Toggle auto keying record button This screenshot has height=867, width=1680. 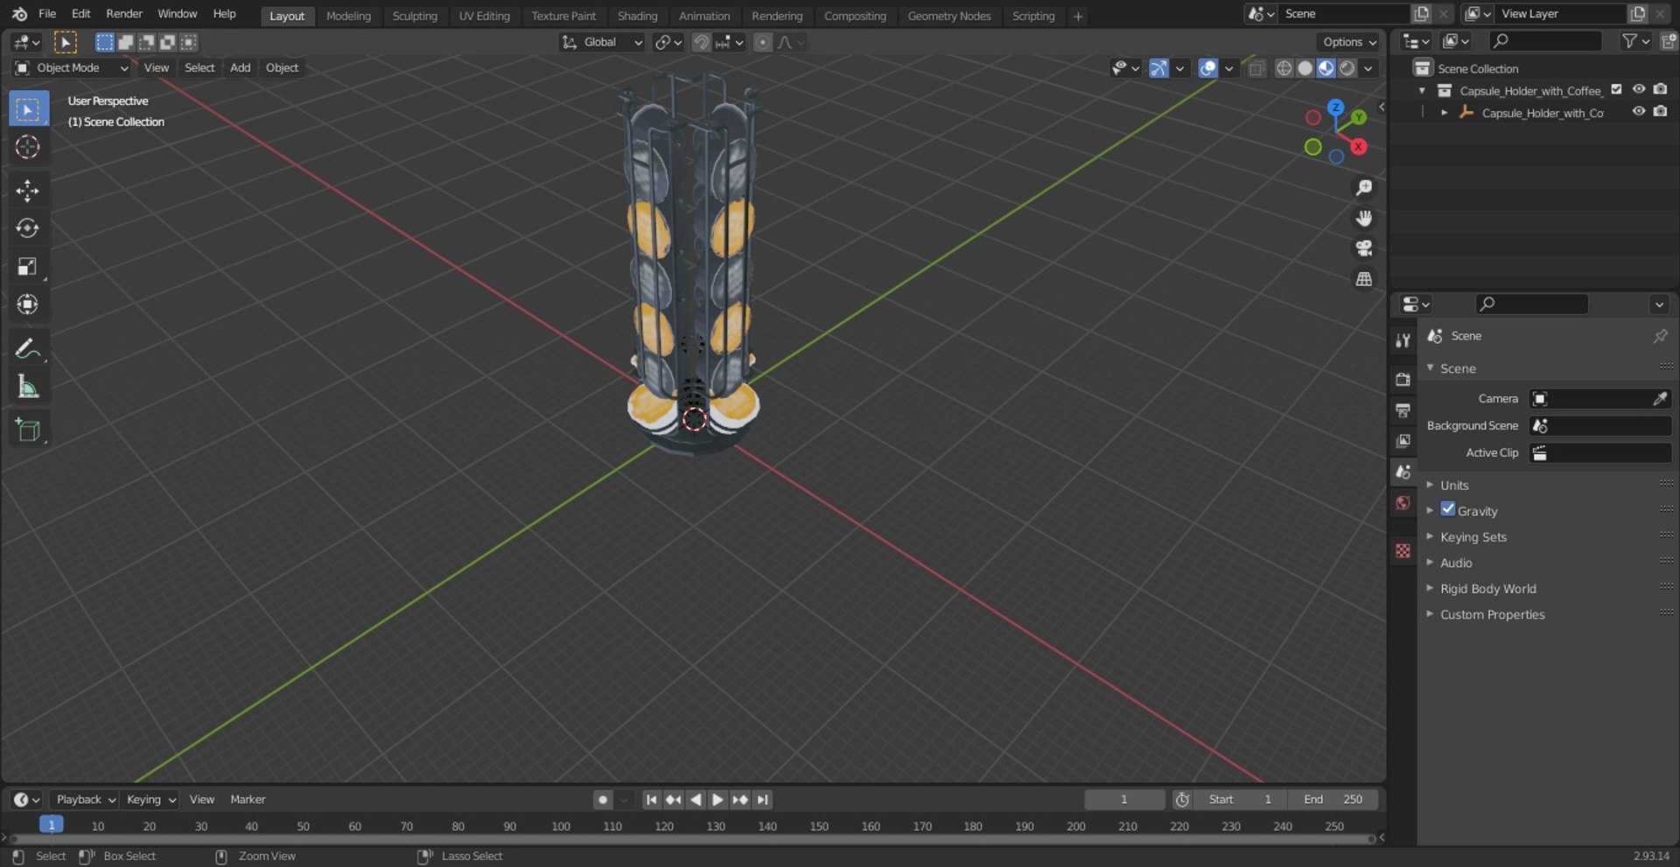point(603,800)
